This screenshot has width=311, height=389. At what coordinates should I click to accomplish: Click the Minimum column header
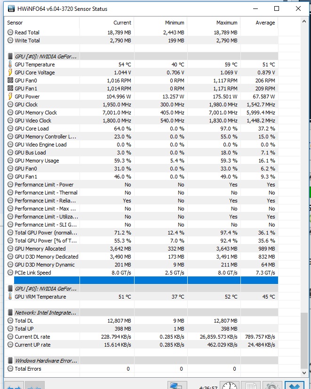[x=161, y=23]
